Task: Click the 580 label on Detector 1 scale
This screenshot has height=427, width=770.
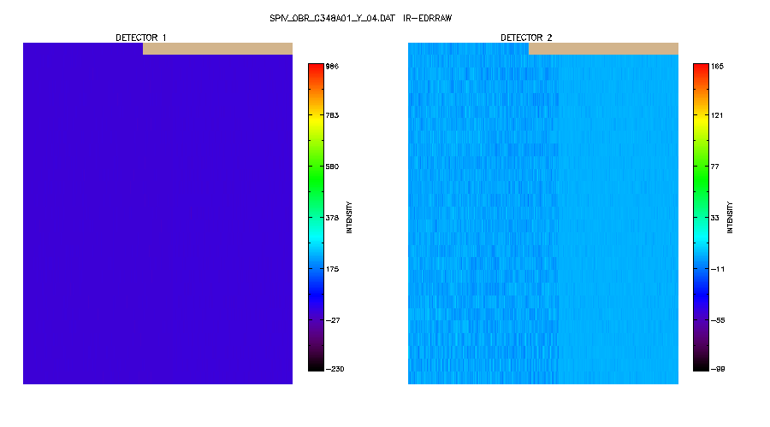Action: point(332,167)
